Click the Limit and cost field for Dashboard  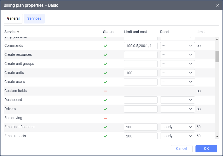tap(141, 100)
